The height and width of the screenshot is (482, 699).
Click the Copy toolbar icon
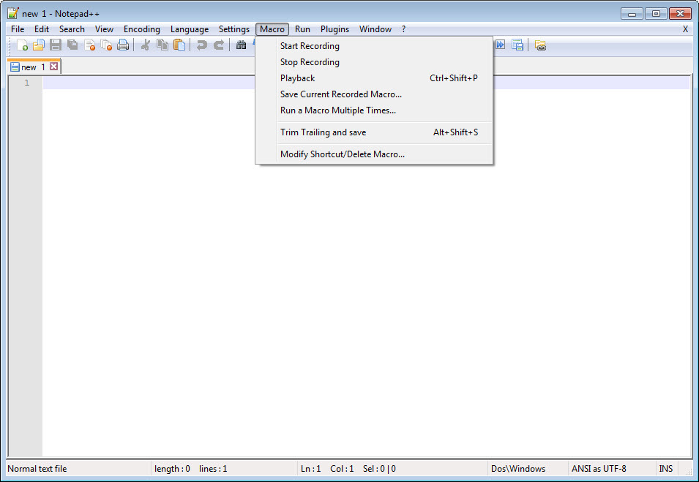162,45
